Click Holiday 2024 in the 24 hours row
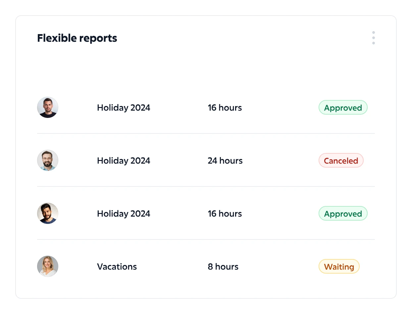The width and height of the screenshot is (412, 314). 124,161
